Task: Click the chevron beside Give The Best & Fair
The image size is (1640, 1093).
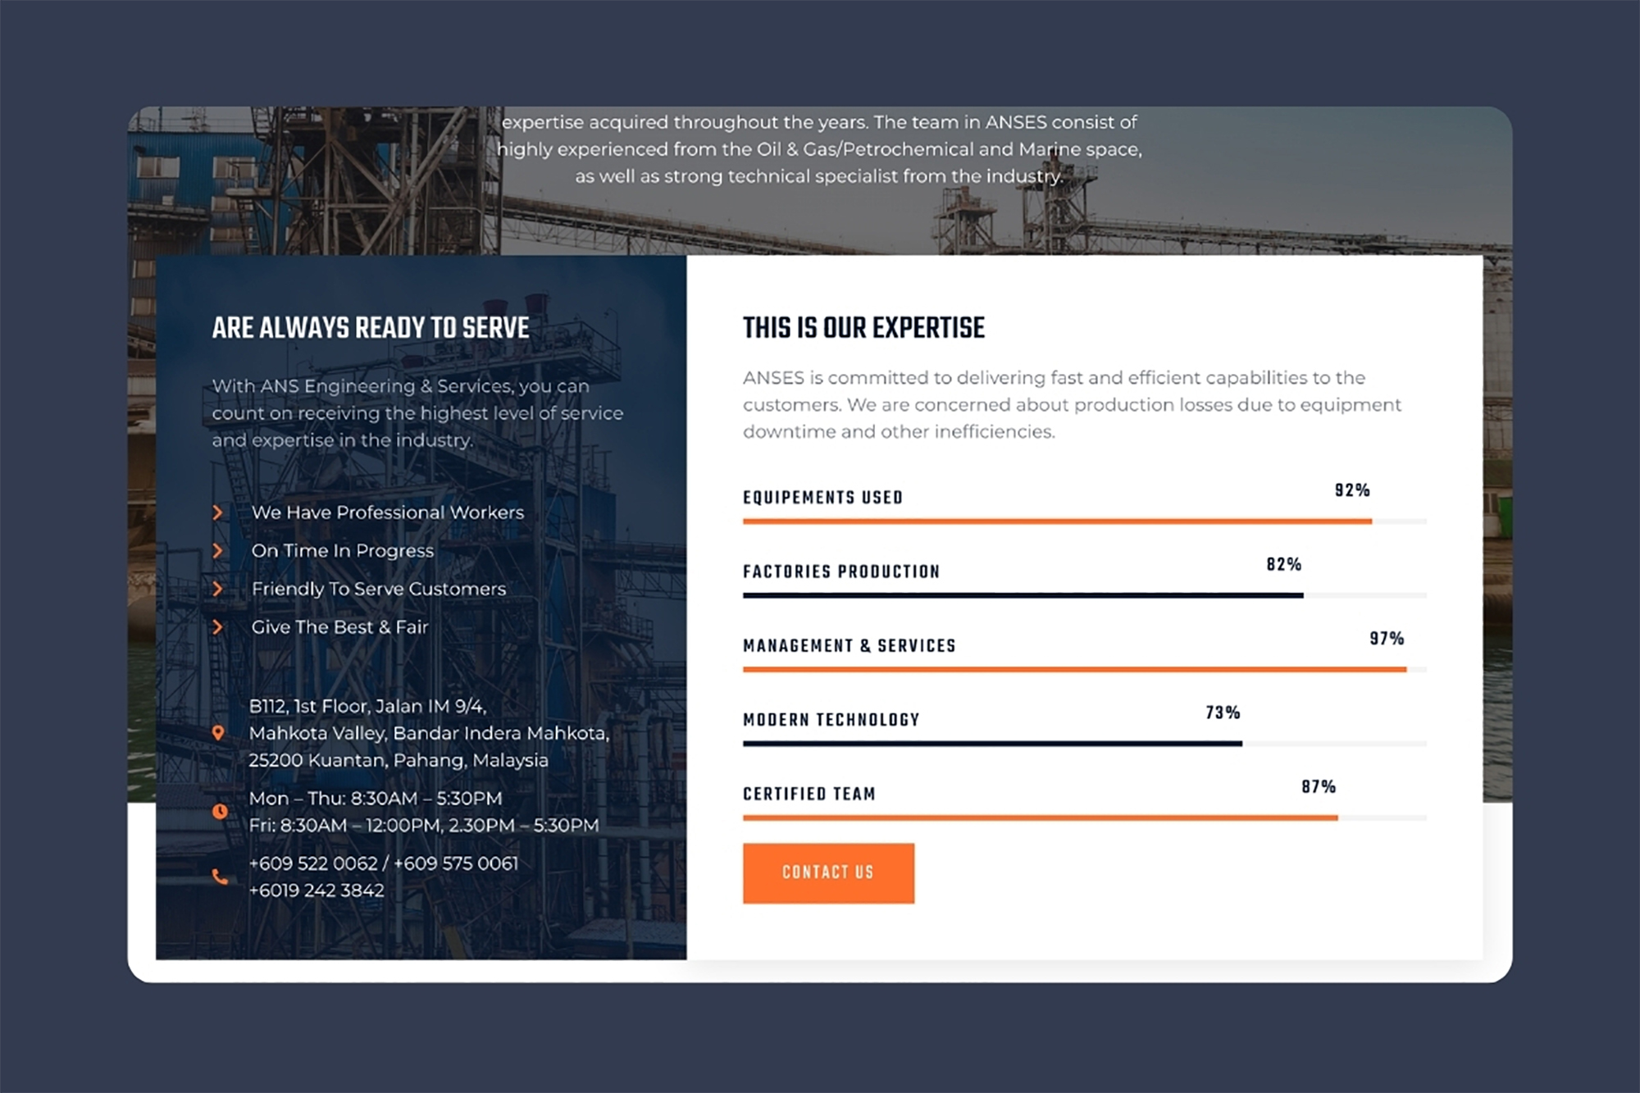Action: click(x=219, y=627)
